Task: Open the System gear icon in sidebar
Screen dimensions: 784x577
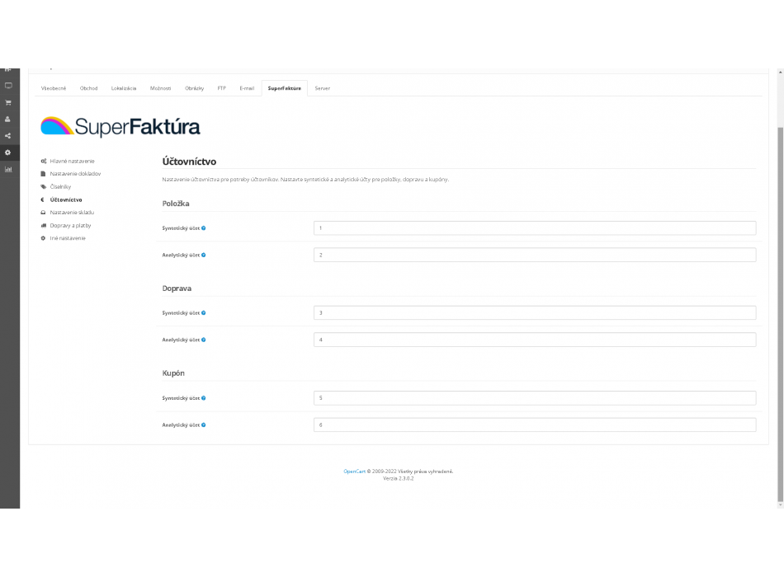Action: (x=8, y=152)
